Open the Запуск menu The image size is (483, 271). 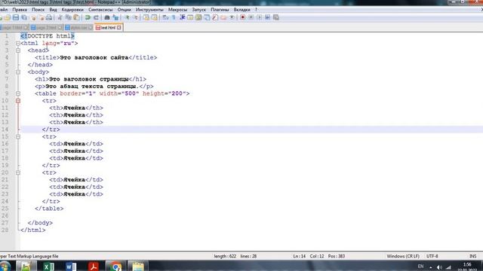[198, 10]
